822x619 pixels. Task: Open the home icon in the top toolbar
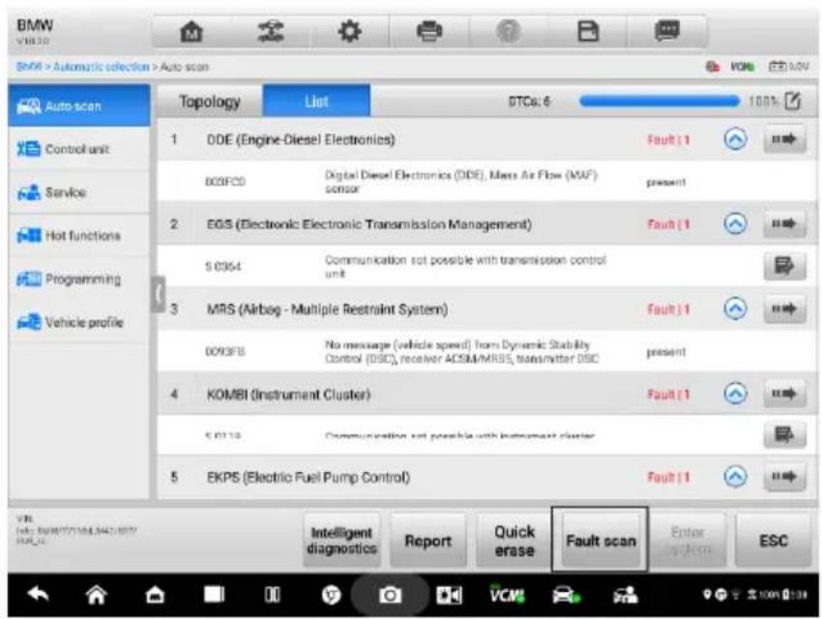[191, 32]
